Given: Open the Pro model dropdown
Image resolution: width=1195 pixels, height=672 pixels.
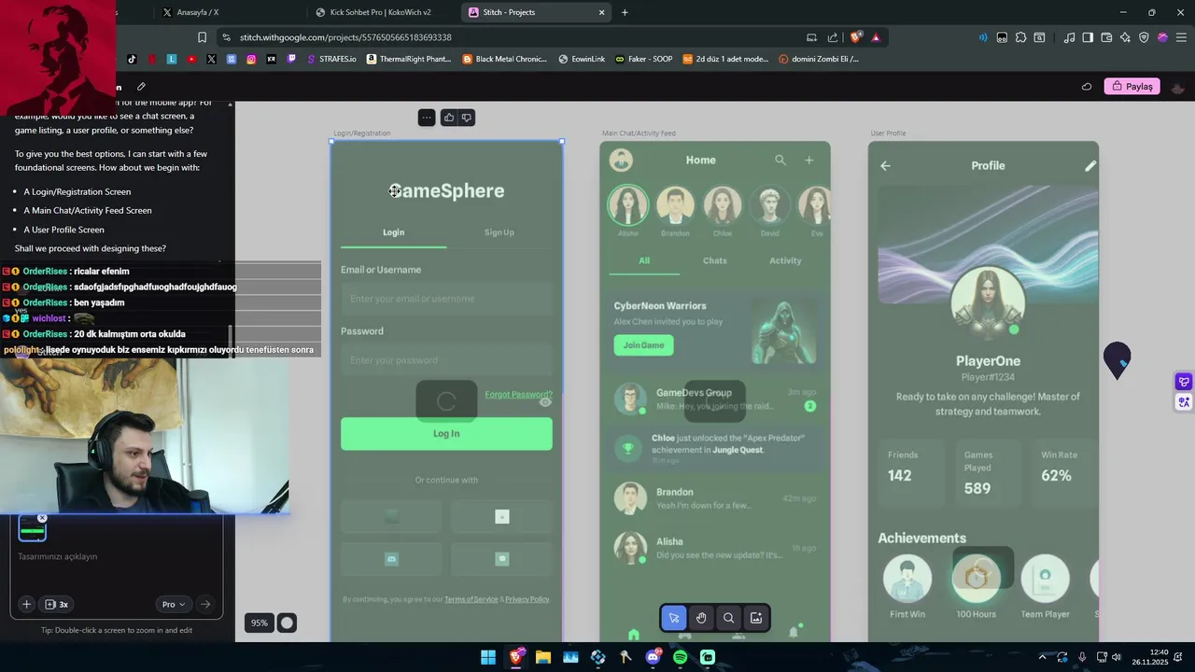Looking at the screenshot, I should (x=174, y=604).
